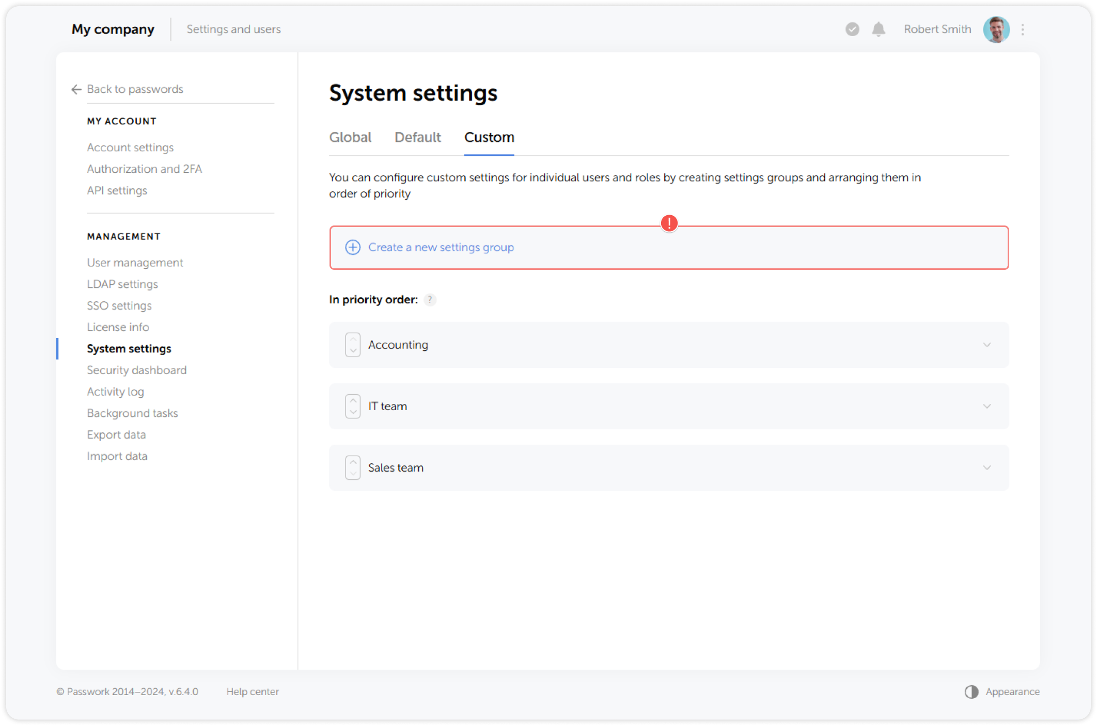Expand the IT team settings group
Viewport: 1097px width, 726px height.
(x=988, y=406)
